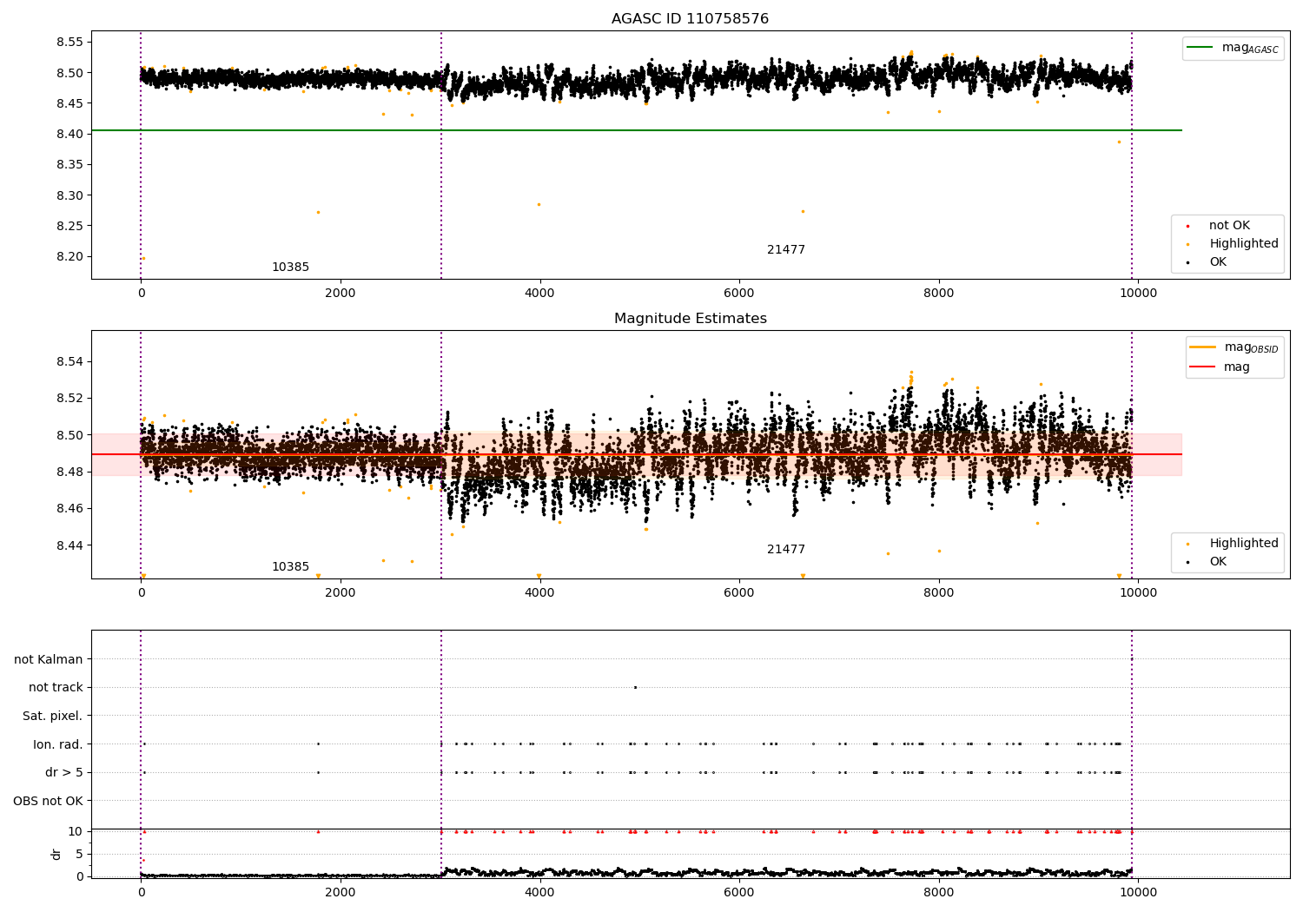Click the "OBS not OK" row label
Screen dimensions: 1303x912
[x=49, y=802]
